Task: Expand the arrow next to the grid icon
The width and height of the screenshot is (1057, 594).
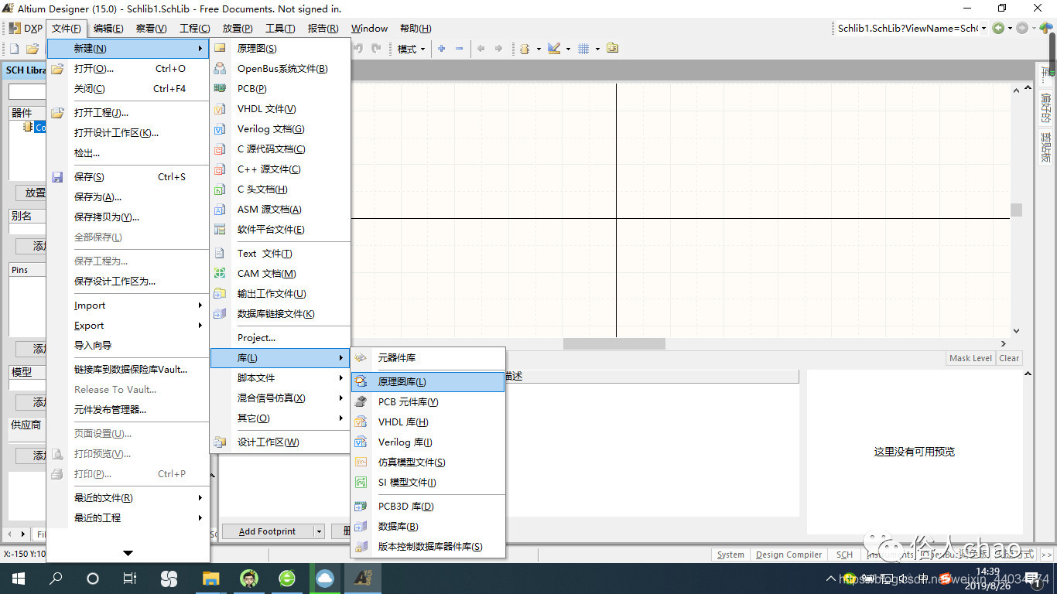Action: pos(597,49)
